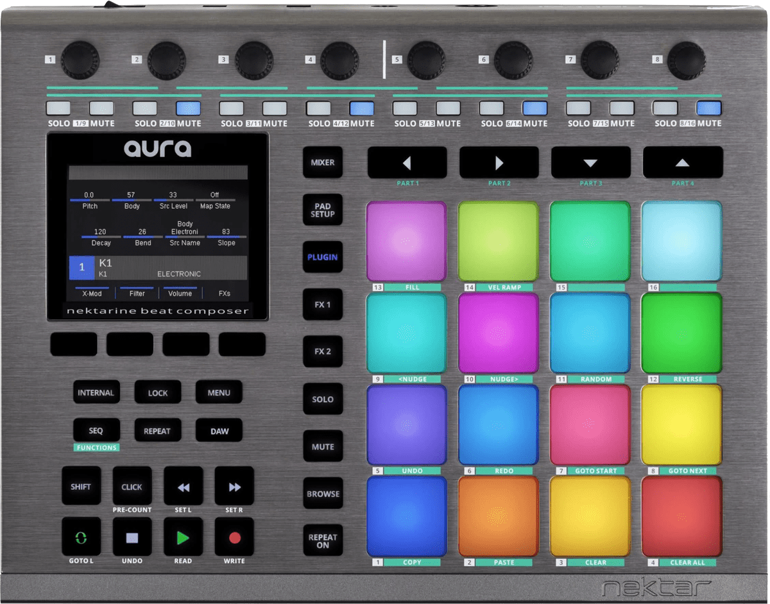The image size is (770, 604).
Task: Toggle the REPEAT ON button
Action: (323, 541)
